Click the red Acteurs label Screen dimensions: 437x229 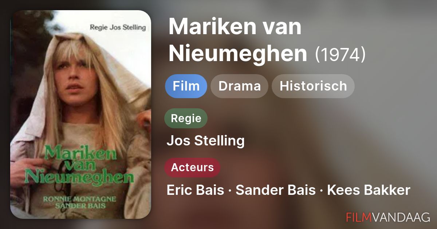(x=192, y=168)
